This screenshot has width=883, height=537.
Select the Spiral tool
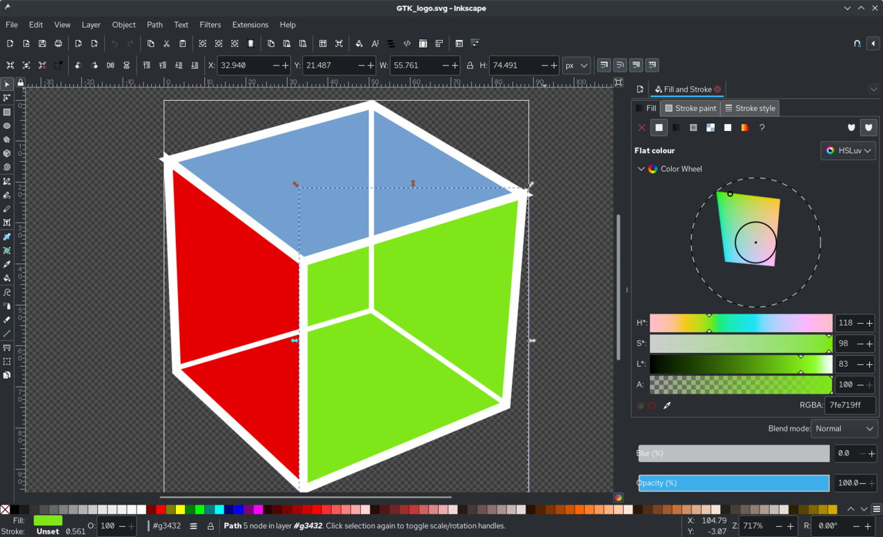coord(7,167)
